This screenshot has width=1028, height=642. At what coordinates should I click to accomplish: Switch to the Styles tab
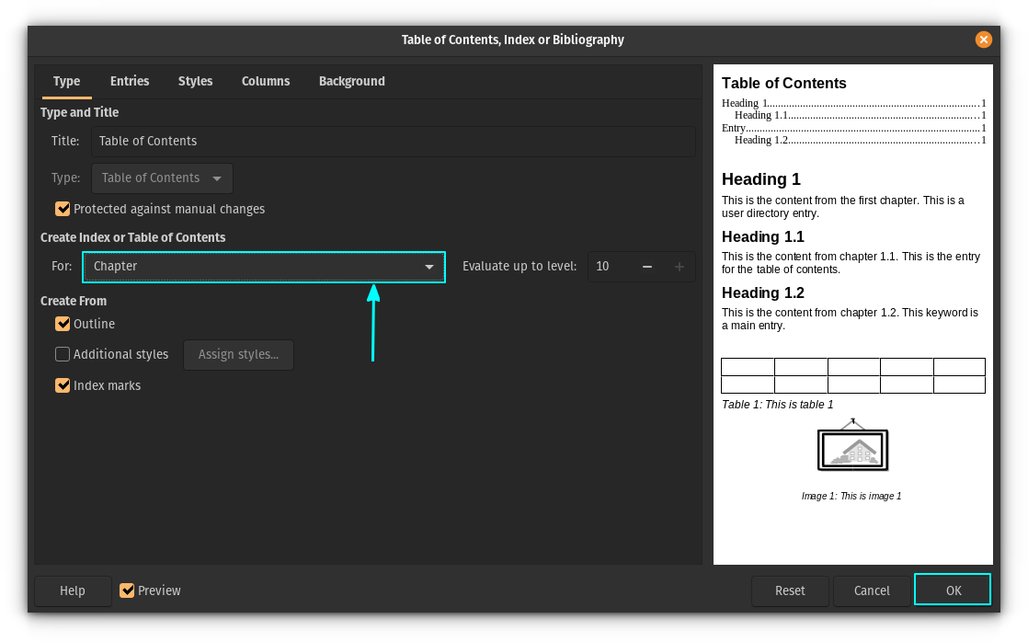click(195, 81)
